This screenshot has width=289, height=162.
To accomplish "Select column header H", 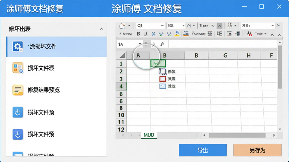I will tap(249, 55).
